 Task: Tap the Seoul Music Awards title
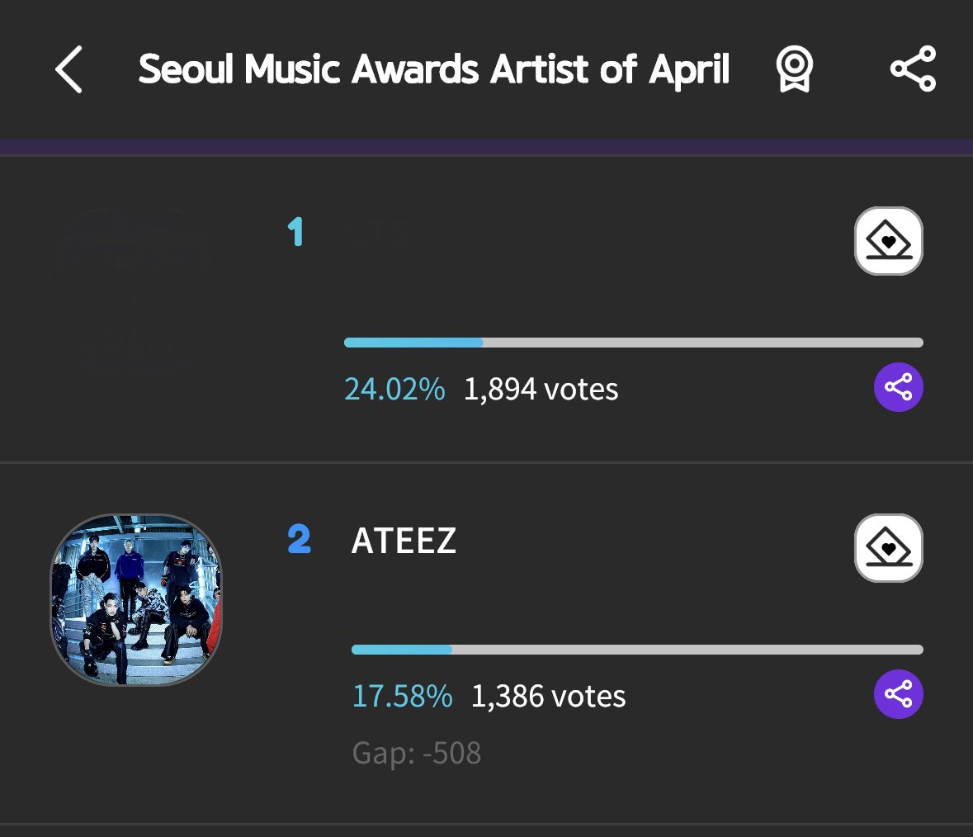(434, 69)
